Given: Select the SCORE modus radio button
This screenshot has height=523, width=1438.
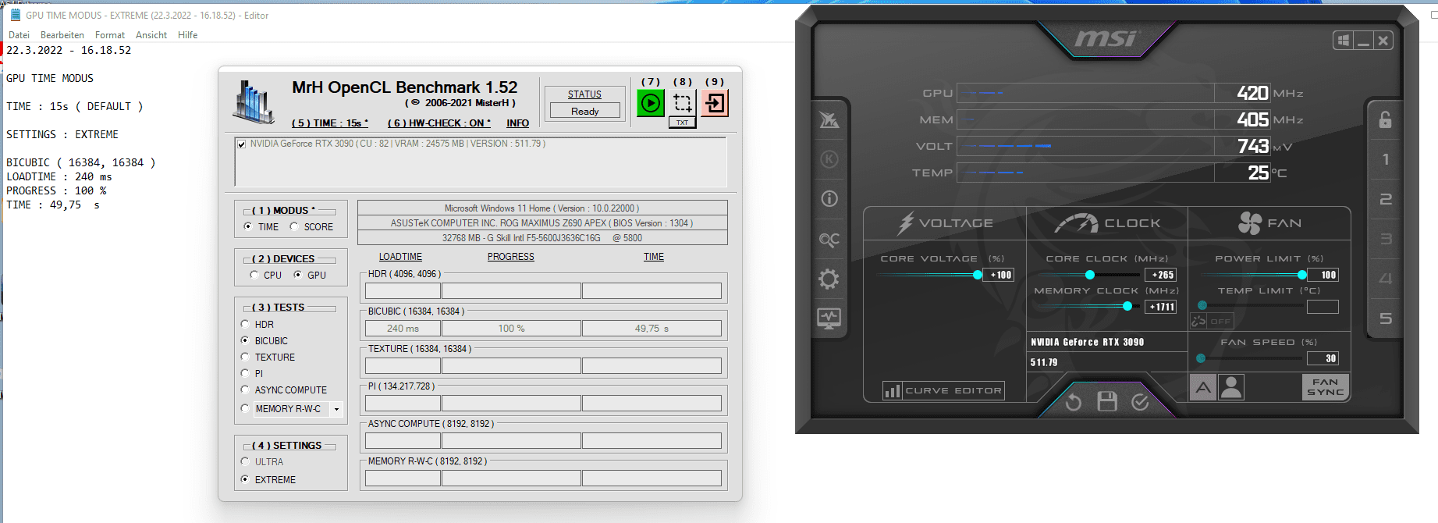Looking at the screenshot, I should tap(294, 227).
